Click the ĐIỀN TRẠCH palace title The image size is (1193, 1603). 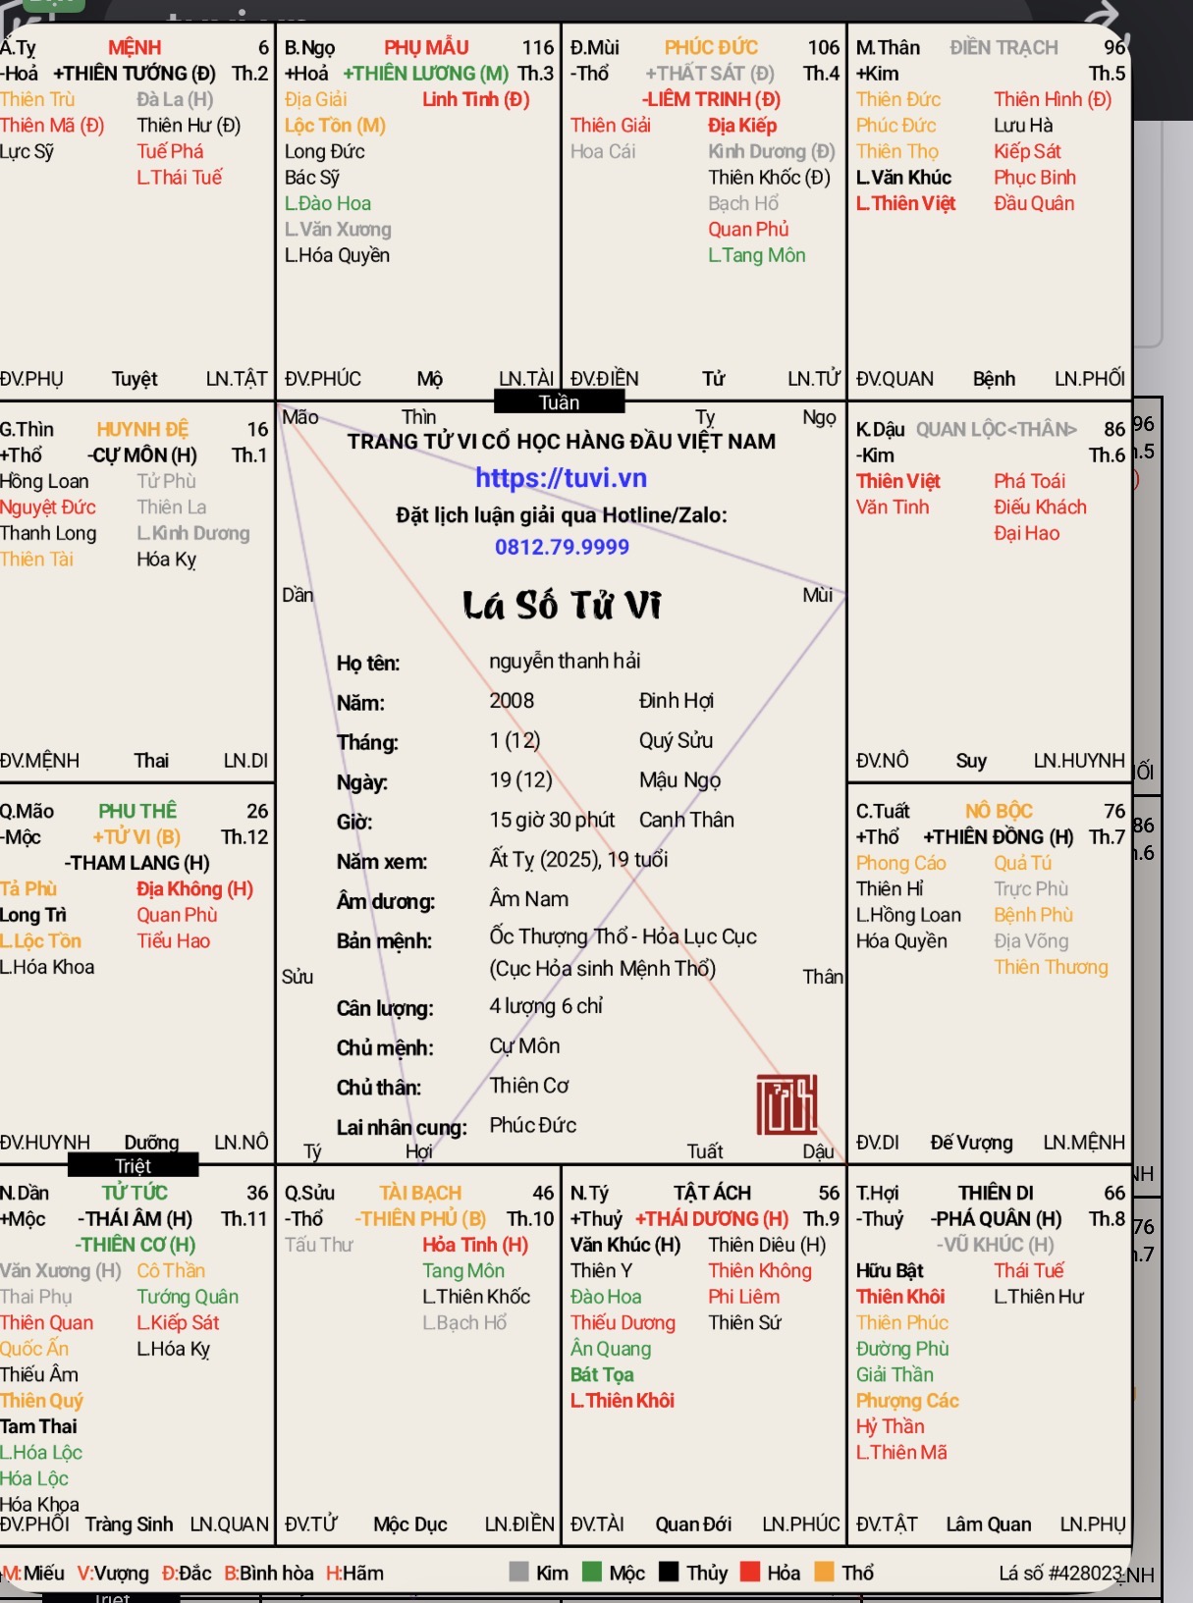pyautogui.click(x=1003, y=47)
